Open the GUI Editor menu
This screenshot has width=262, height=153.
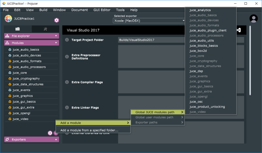pyautogui.click(x=102, y=10)
